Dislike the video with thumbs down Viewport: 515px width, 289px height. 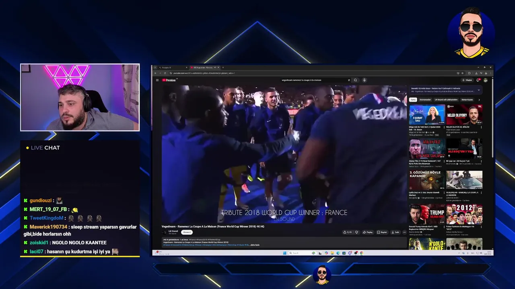pyautogui.click(x=356, y=232)
